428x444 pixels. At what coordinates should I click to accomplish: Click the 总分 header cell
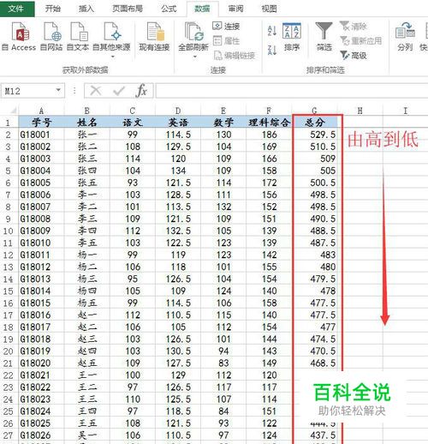(x=314, y=123)
